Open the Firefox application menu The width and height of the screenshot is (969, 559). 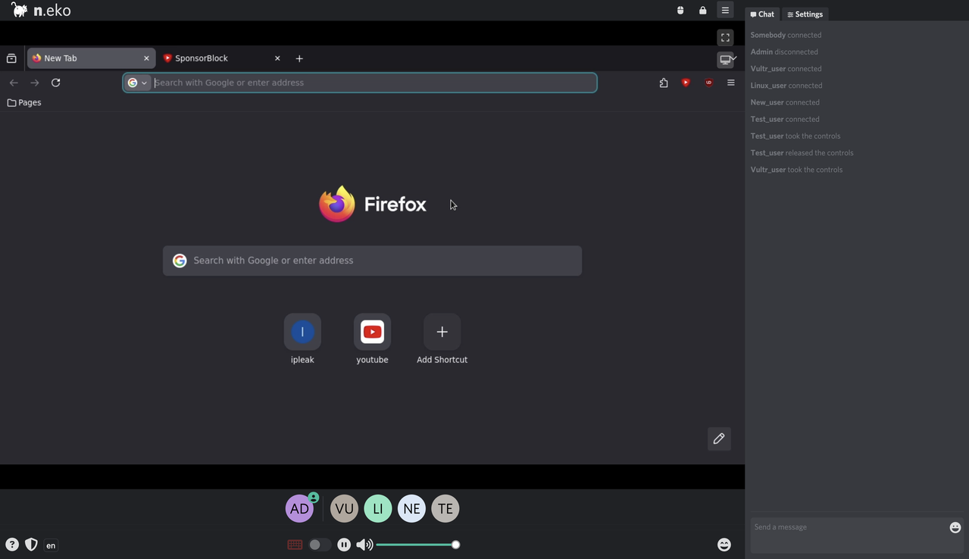(730, 83)
